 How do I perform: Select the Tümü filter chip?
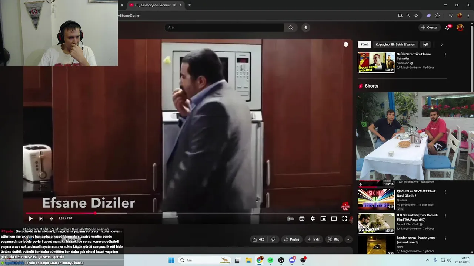(x=365, y=44)
